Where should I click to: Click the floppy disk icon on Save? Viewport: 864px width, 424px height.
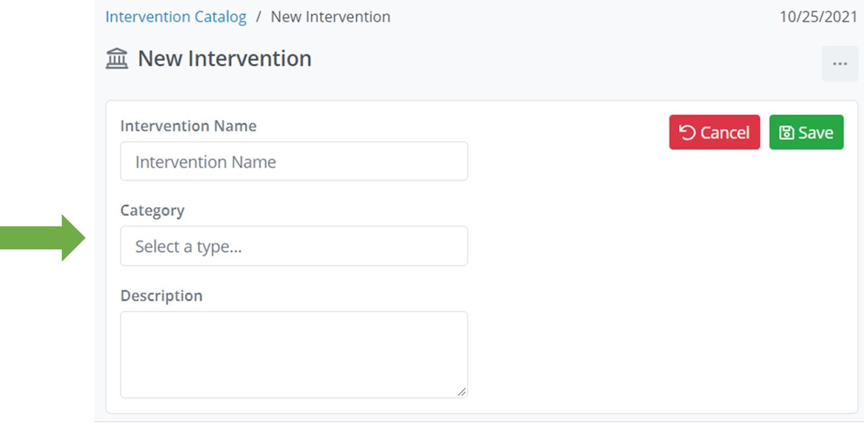(786, 132)
